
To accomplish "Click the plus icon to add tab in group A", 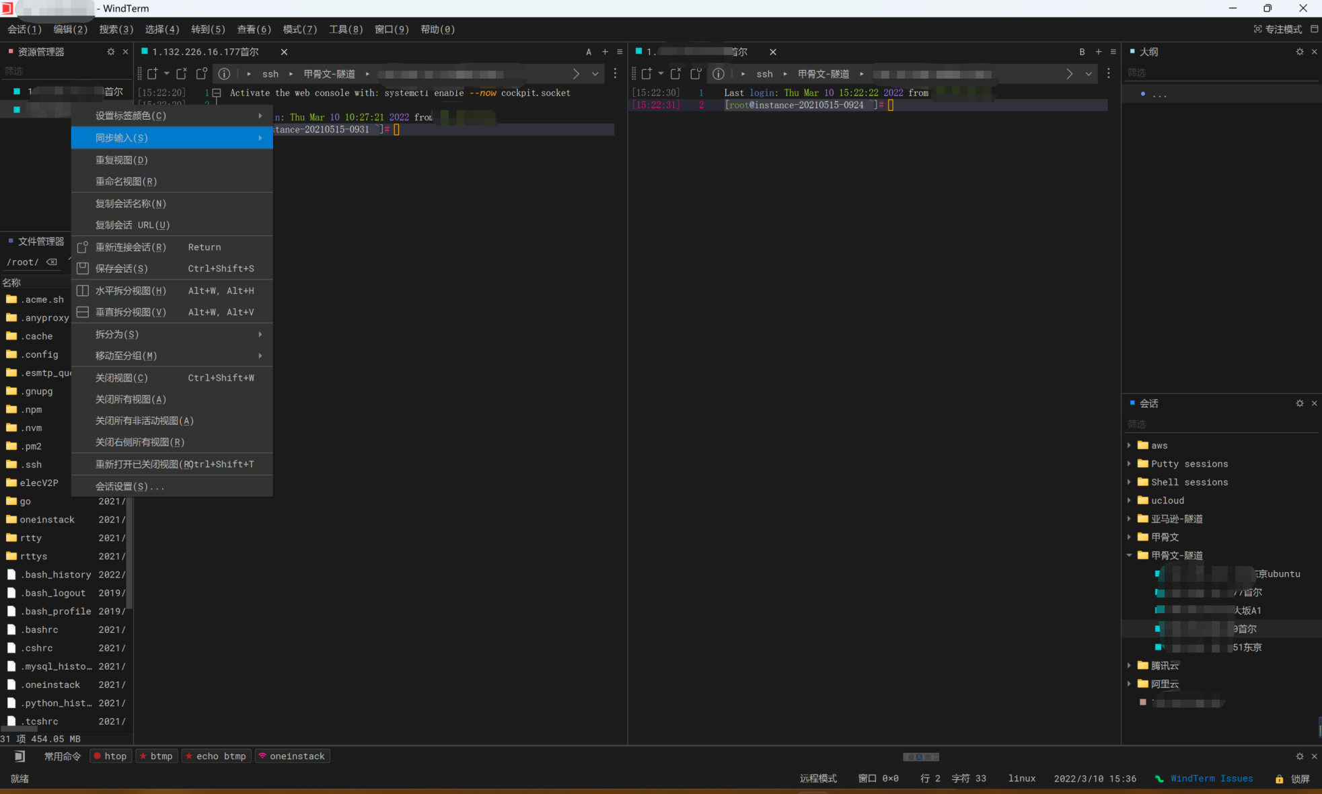I will pyautogui.click(x=605, y=52).
